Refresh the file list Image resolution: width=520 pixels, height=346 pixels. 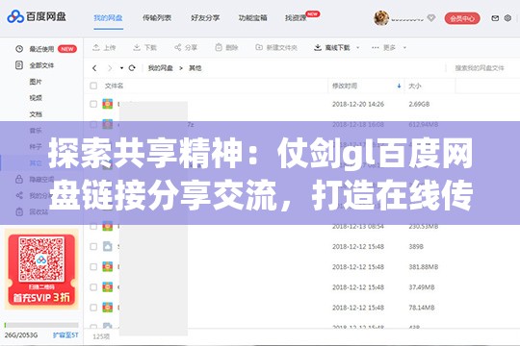point(132,68)
